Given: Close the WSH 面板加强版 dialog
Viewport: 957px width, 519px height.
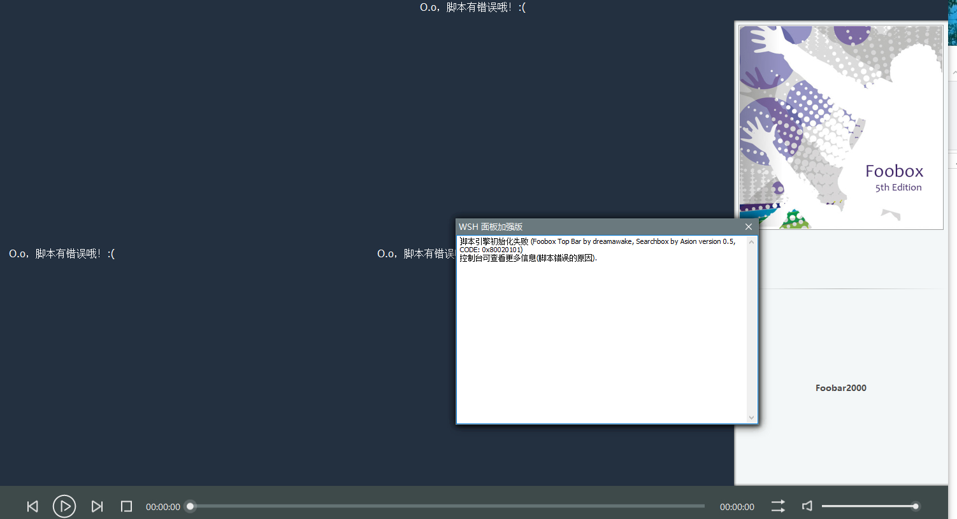Looking at the screenshot, I should point(749,227).
